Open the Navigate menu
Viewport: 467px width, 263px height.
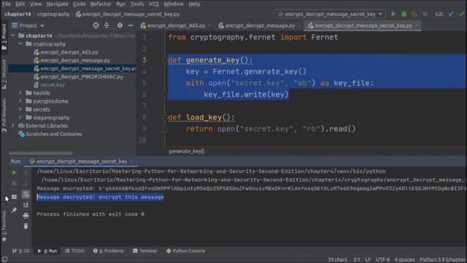pos(57,4)
